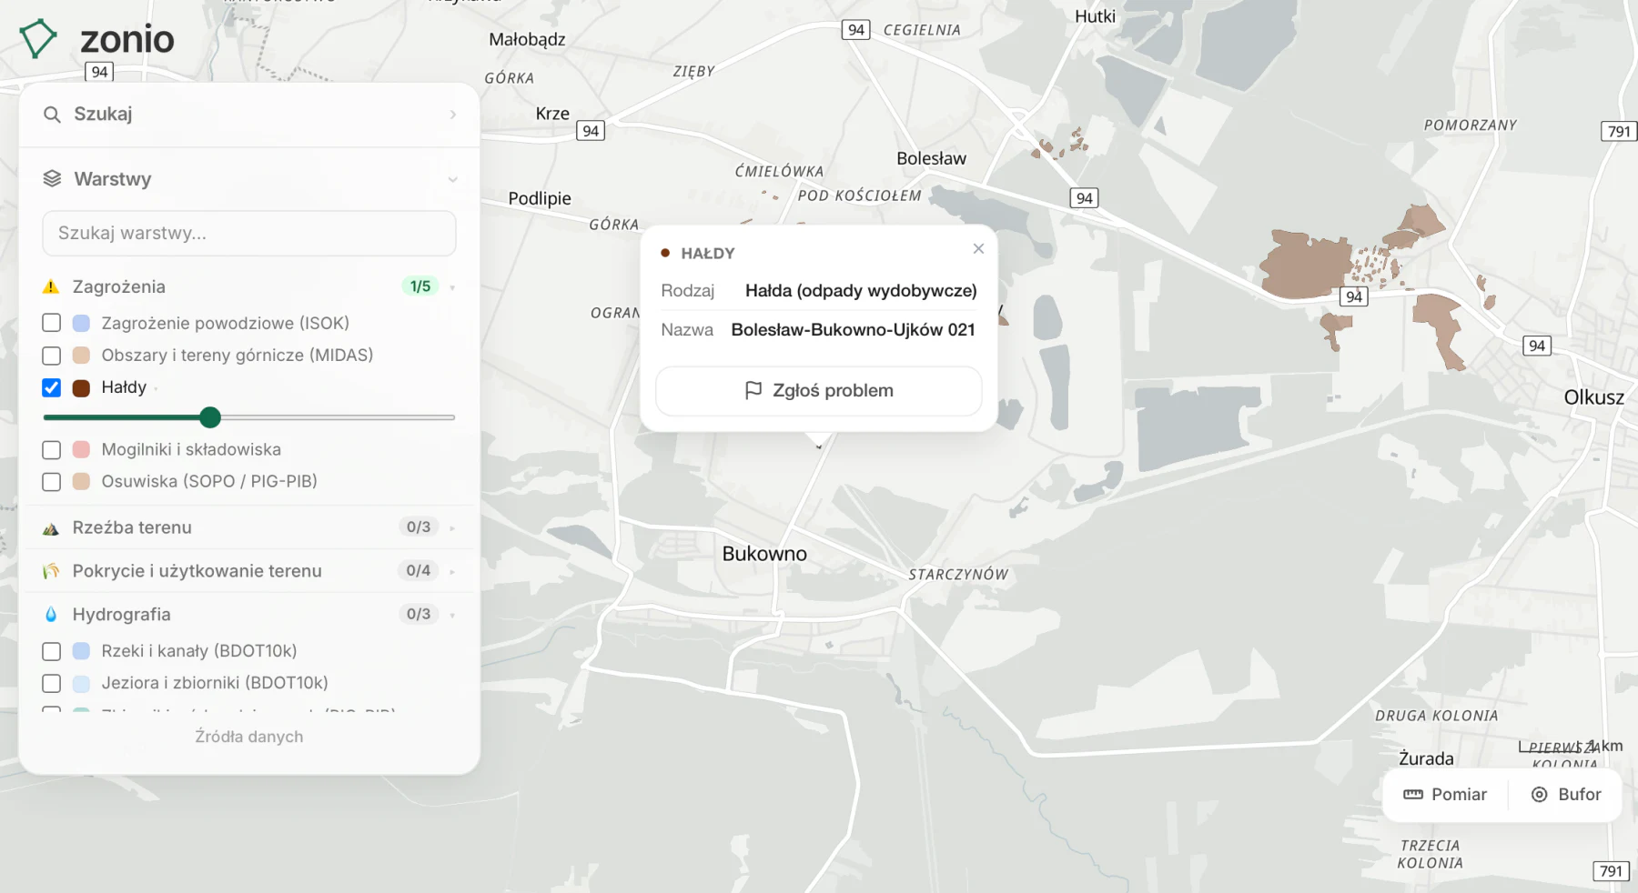Click the zonio logo icon
The width and height of the screenshot is (1638, 893).
38,38
